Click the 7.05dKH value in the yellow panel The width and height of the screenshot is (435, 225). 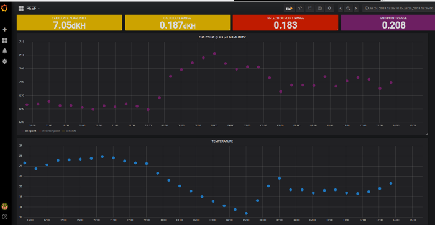[69, 25]
